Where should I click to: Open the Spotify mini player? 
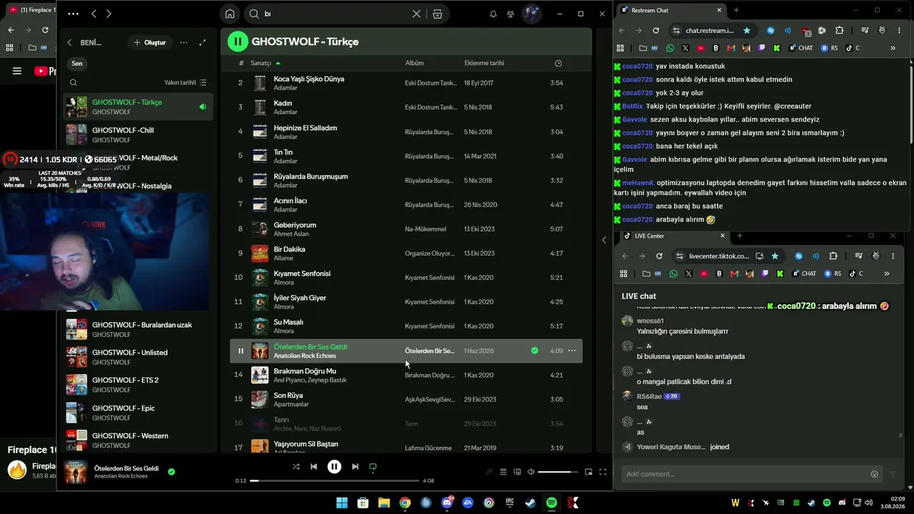pos(588,472)
